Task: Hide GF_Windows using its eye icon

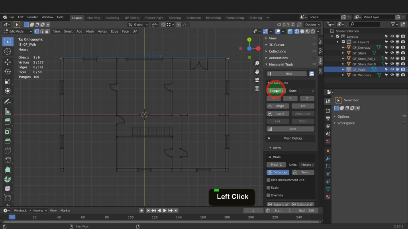Action: [392, 75]
